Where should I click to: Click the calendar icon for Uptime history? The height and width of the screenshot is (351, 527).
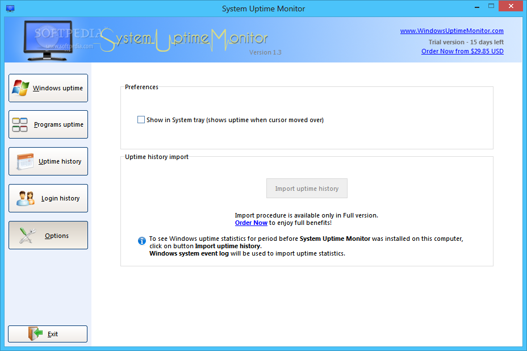25,161
